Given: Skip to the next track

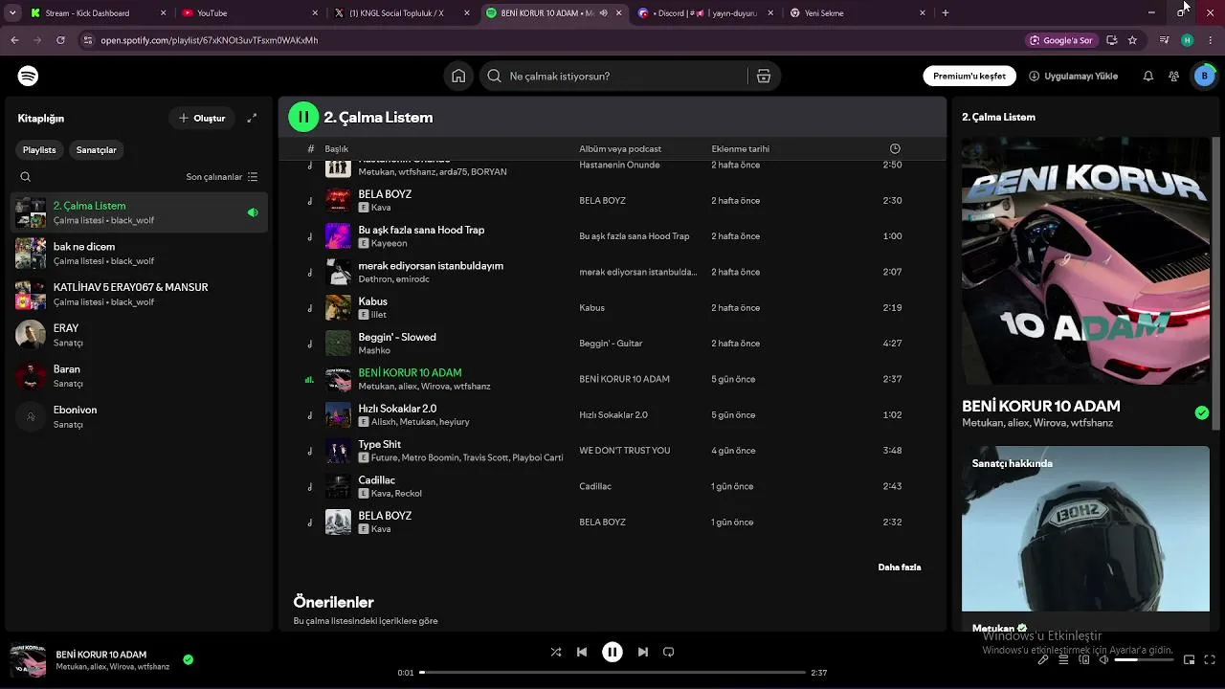Looking at the screenshot, I should click(x=643, y=652).
